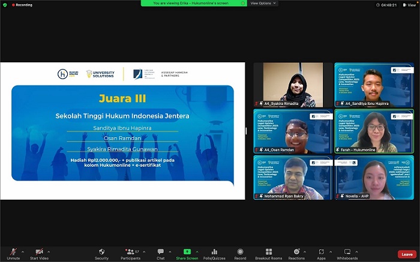Image resolution: width=420 pixels, height=262 pixels.
Task: Open video options arrow beside Start Video
Action: pyautogui.click(x=49, y=252)
